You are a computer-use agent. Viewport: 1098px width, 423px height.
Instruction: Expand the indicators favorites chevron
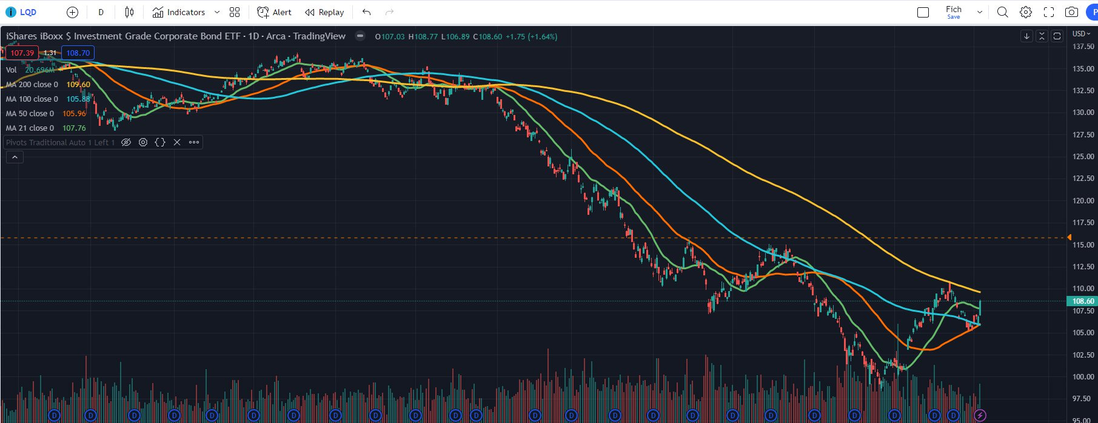coord(217,12)
